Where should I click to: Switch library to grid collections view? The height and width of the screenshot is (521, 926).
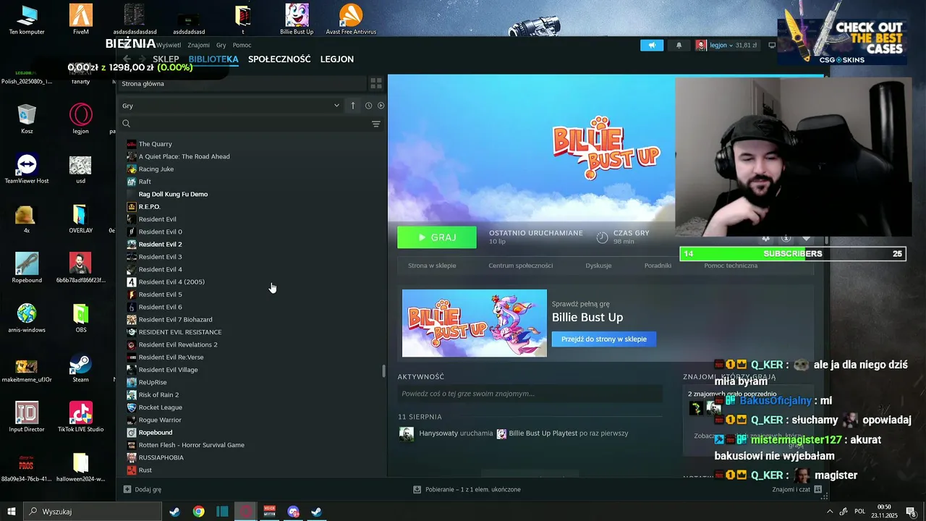click(375, 84)
